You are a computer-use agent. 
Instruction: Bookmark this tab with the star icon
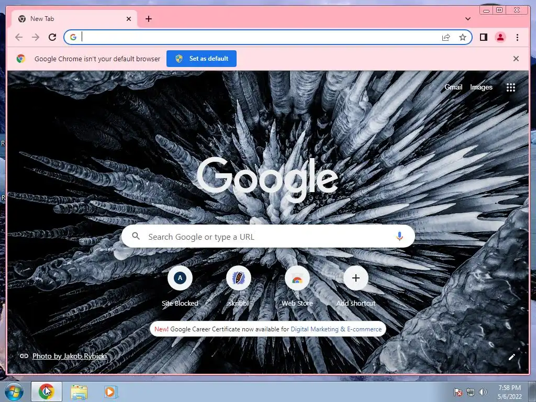coord(463,37)
